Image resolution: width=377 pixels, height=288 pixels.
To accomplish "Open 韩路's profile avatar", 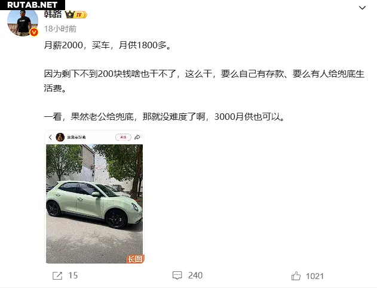I will [x=23, y=22].
